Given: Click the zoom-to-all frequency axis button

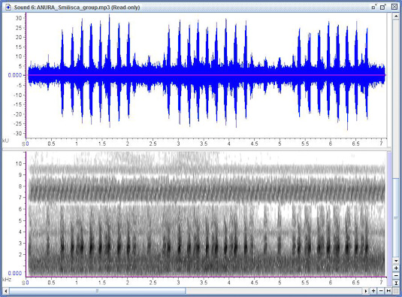Looking at the screenshot, I should 396,283.
